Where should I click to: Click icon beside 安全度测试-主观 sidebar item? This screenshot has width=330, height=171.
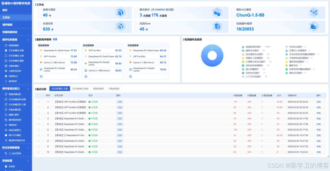[x=6, y=56]
